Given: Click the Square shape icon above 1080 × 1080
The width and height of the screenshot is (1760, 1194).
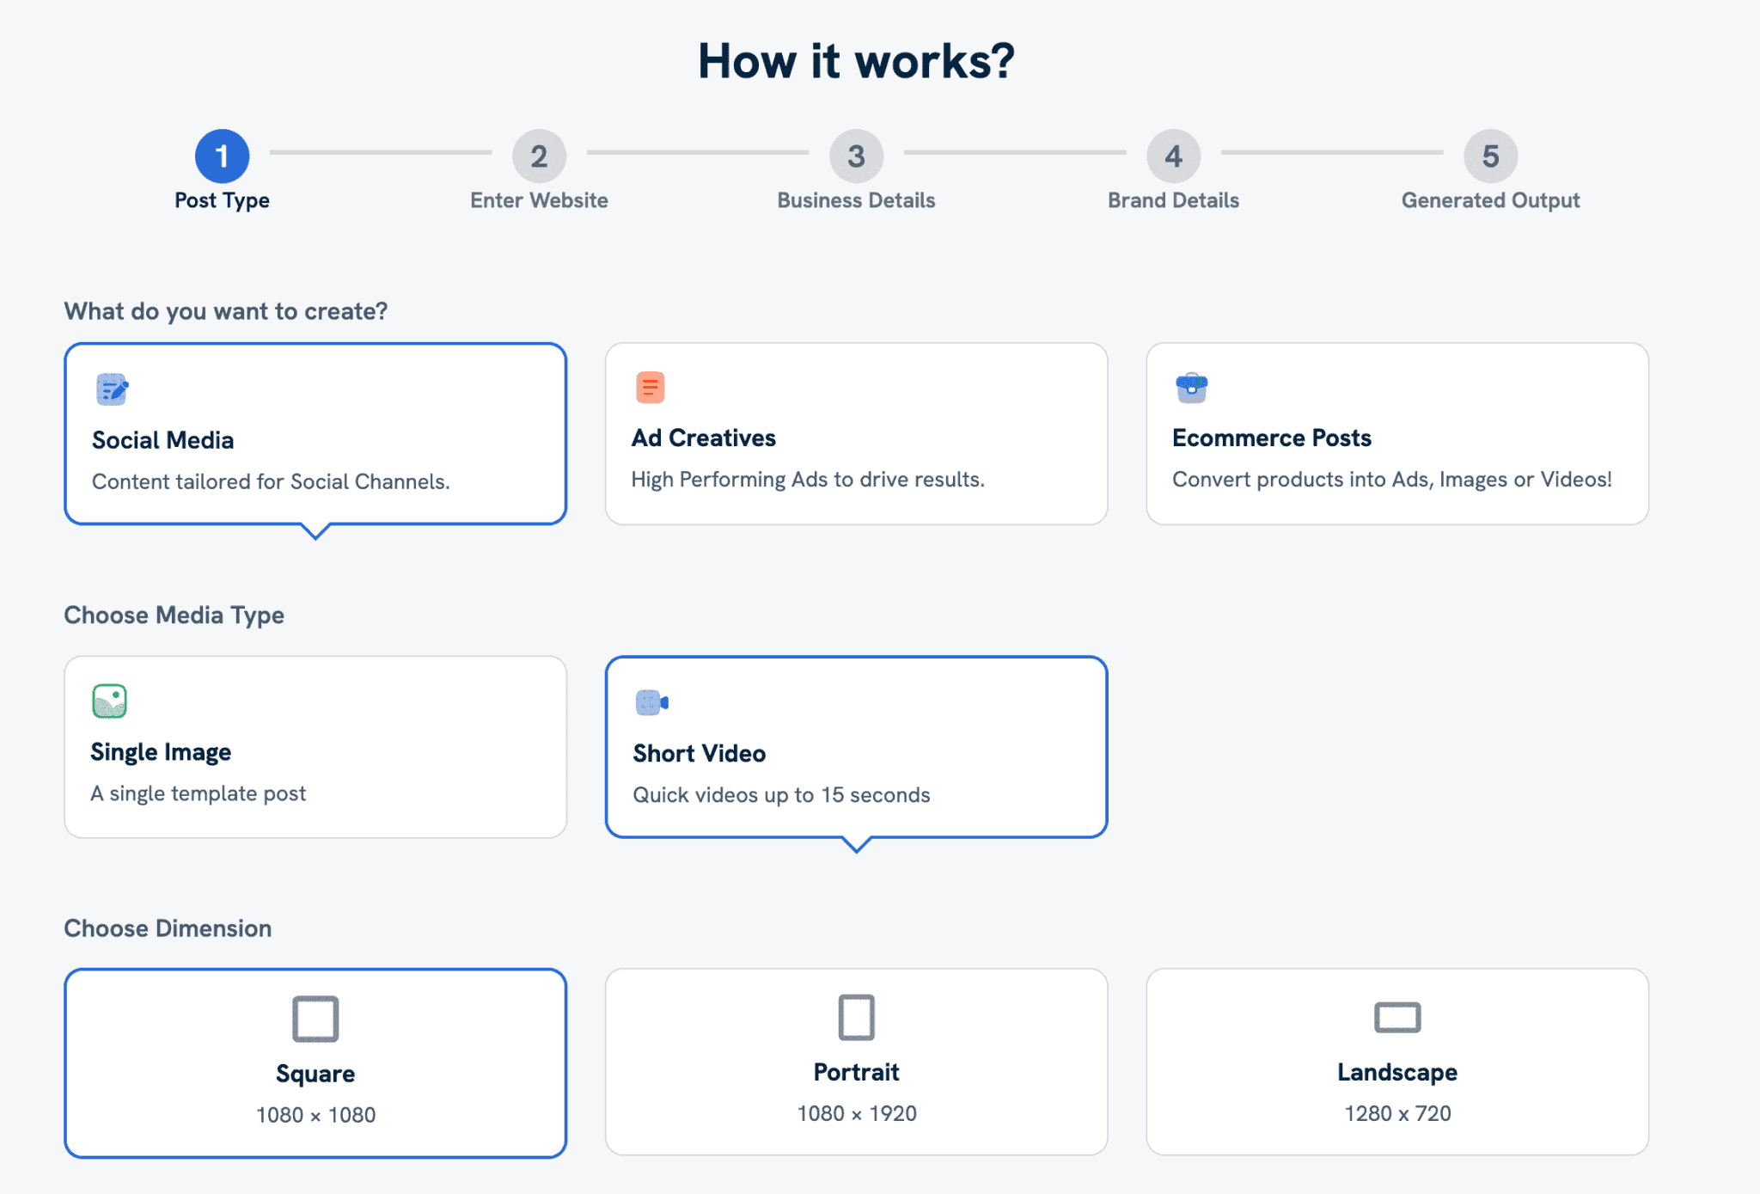Looking at the screenshot, I should (x=315, y=1018).
